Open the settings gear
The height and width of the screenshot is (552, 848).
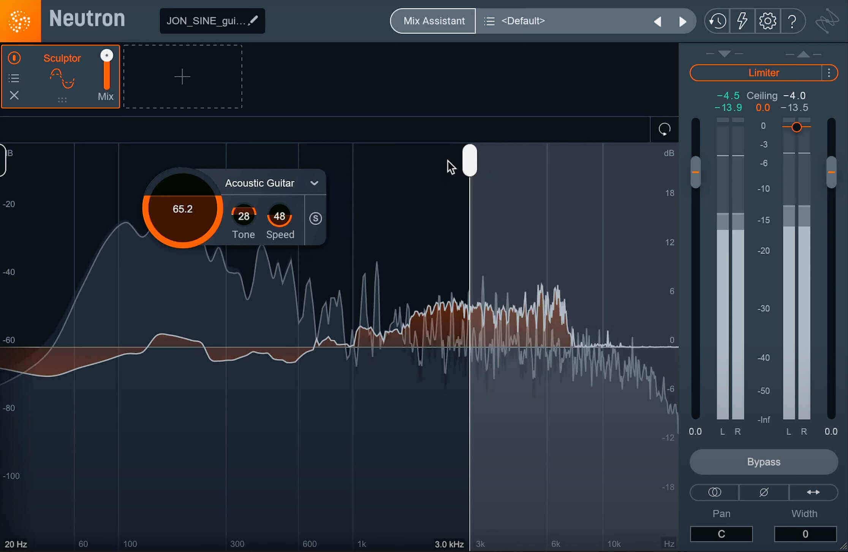(x=767, y=21)
